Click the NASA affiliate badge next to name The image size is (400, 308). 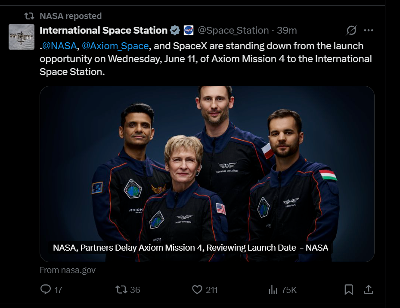coord(188,30)
